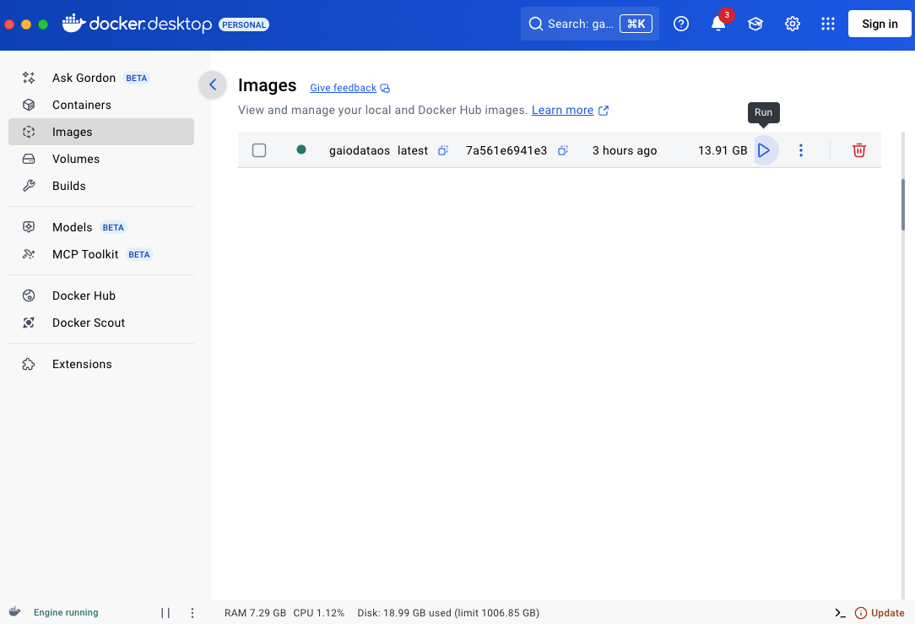
Task: Click the whale icon in status bar
Action: [x=15, y=611]
